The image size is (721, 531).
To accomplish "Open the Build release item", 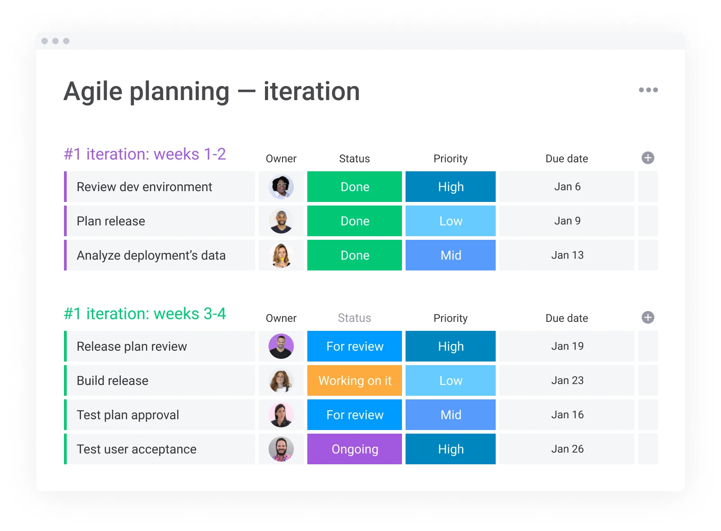I will click(160, 380).
